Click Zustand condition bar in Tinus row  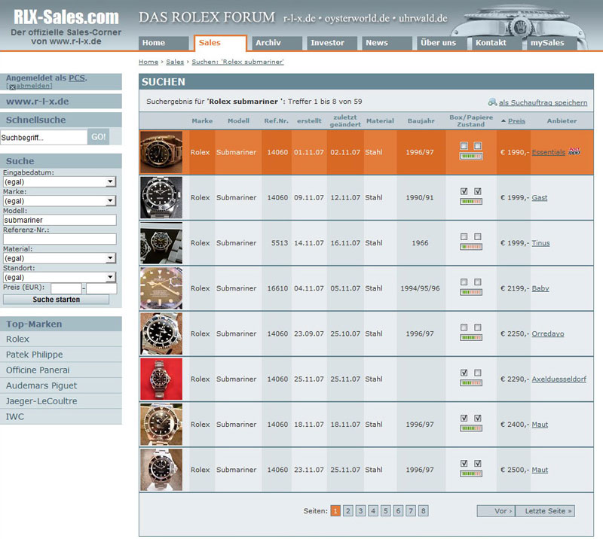[471, 247]
